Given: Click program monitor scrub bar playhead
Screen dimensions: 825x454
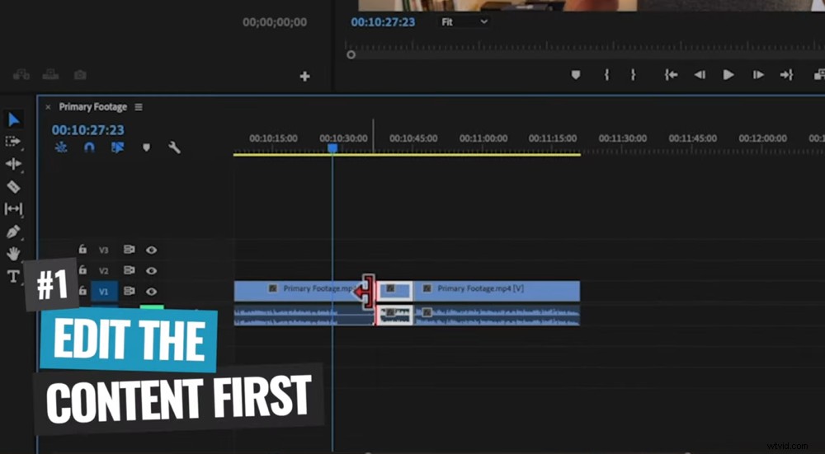Looking at the screenshot, I should pos(351,54).
